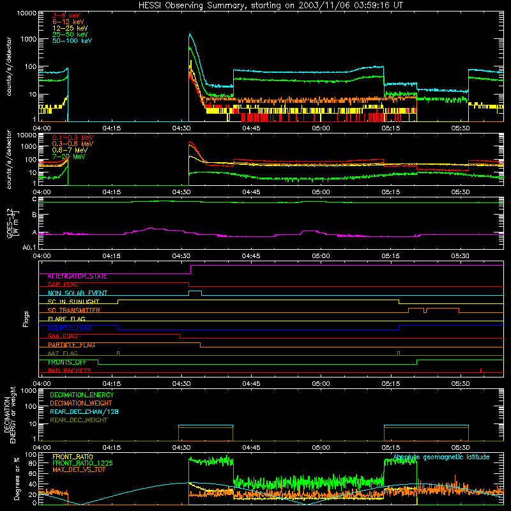Image resolution: width=511 pixels, height=511 pixels.
Task: Select the FLARE_FLAG label
Action: pyautogui.click(x=66, y=319)
